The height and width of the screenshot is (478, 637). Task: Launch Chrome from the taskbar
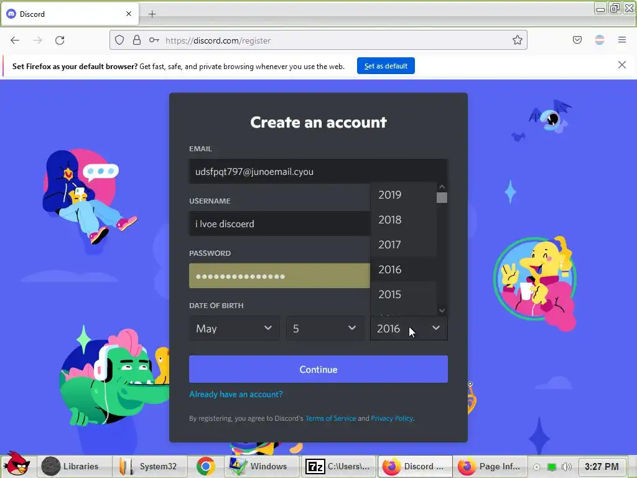(x=205, y=466)
